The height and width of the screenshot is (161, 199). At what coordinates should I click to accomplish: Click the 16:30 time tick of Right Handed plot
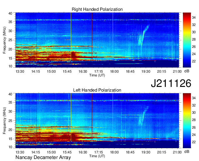pyautogui.click(x=83, y=71)
